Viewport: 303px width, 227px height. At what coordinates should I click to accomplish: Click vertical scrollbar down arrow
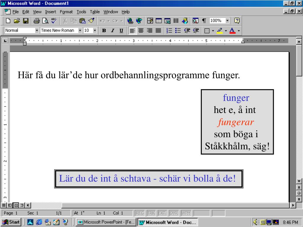[299, 181]
